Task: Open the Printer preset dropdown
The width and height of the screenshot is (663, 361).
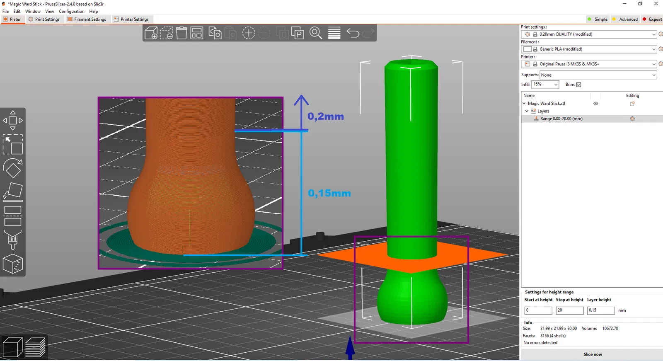Action: (589, 64)
